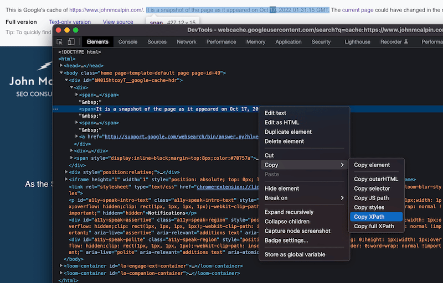Expand the head element node
The height and width of the screenshot is (283, 443).
[x=61, y=65]
